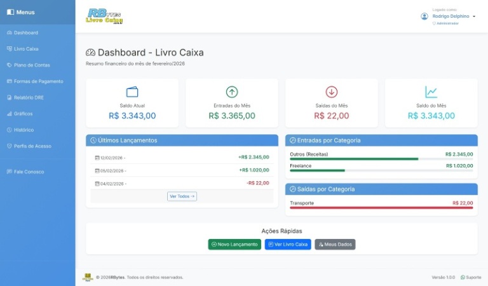Screen dimensions: 488x286
Task: Click the gauge icon beside Dashboard title
Action: point(90,52)
